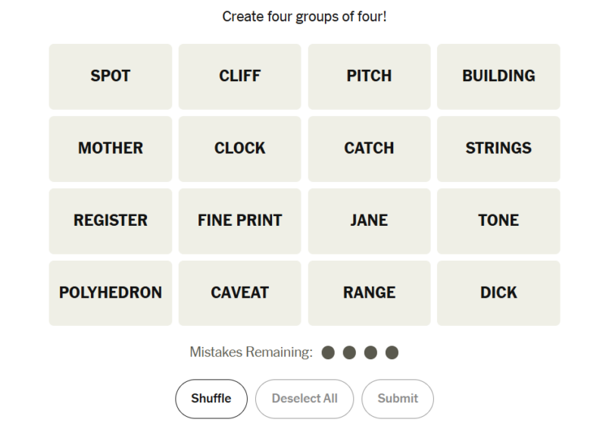Image resolution: width=606 pixels, height=429 pixels.
Task: Select the STRINGS tile
Action: point(498,149)
